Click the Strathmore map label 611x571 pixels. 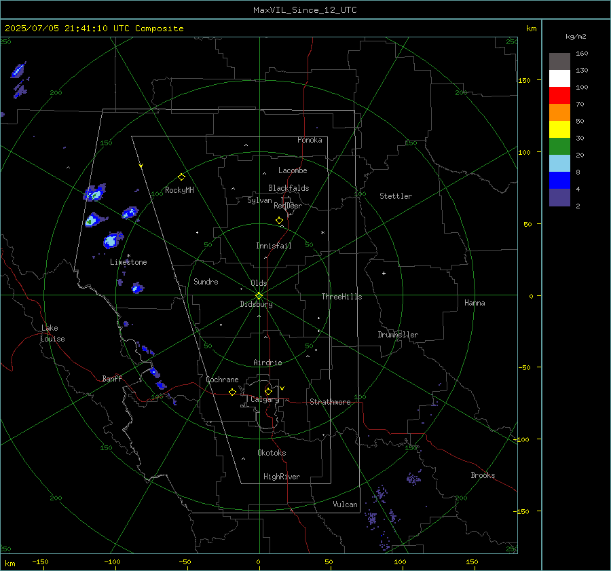tap(330, 402)
